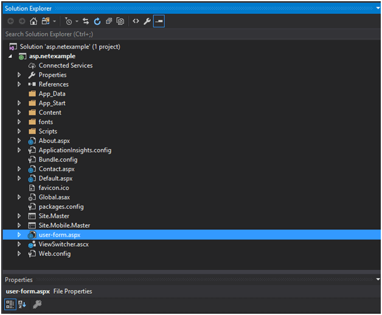The width and height of the screenshot is (382, 315).
Task: Select the Connected Services item
Action: coord(65,66)
